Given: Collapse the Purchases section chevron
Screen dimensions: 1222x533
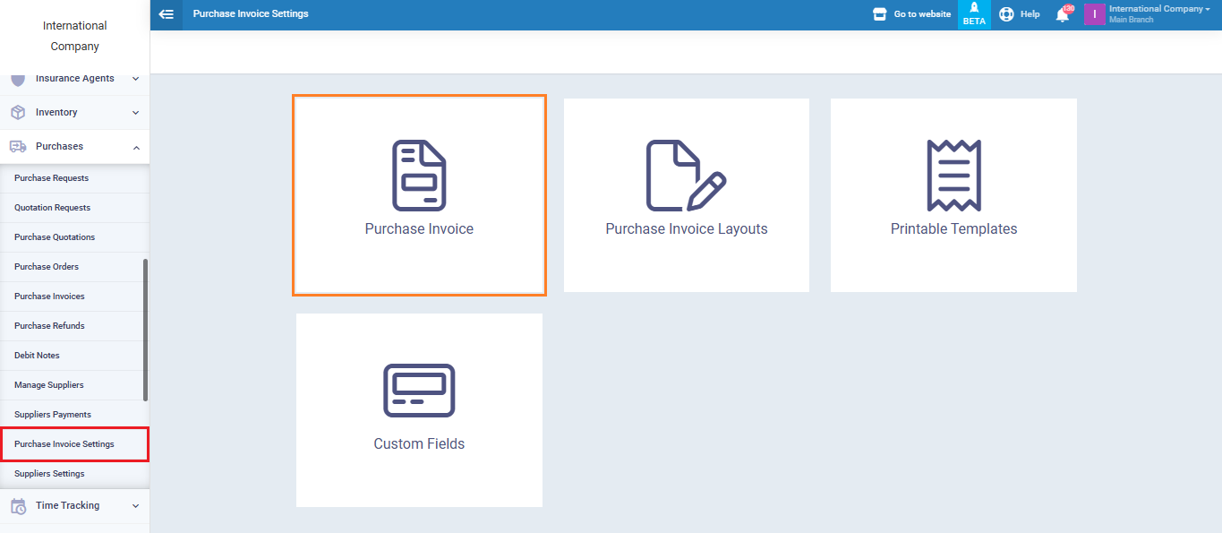Looking at the screenshot, I should [x=135, y=147].
